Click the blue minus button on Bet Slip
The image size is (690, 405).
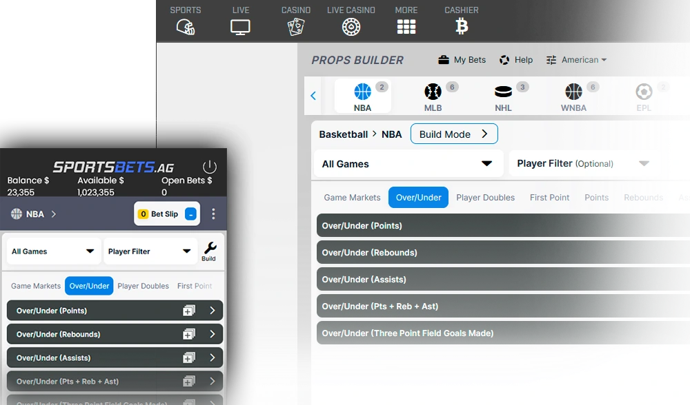click(x=190, y=214)
